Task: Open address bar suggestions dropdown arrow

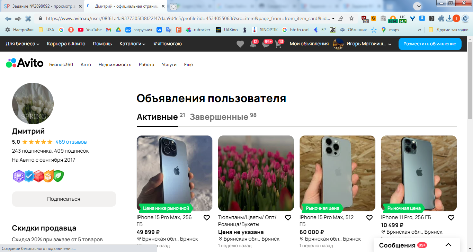Action: point(333,18)
